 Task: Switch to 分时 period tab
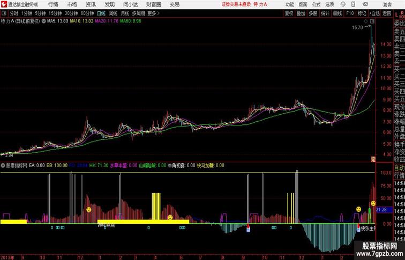14,13
